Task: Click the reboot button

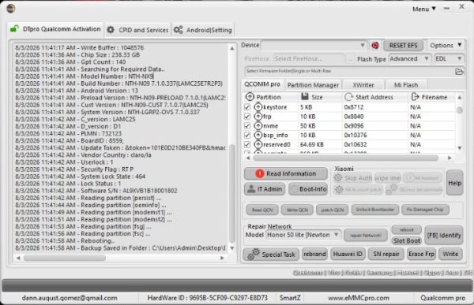Action: coord(406,230)
